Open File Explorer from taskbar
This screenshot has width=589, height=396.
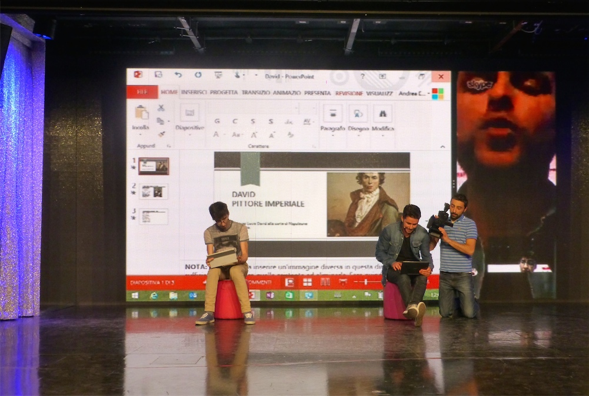coord(173,296)
